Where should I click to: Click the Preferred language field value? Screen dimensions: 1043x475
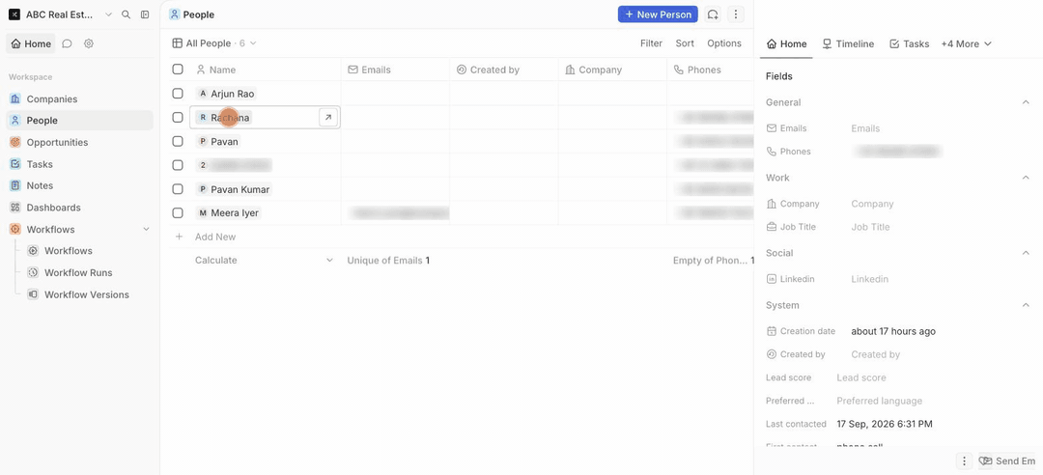pyautogui.click(x=879, y=402)
